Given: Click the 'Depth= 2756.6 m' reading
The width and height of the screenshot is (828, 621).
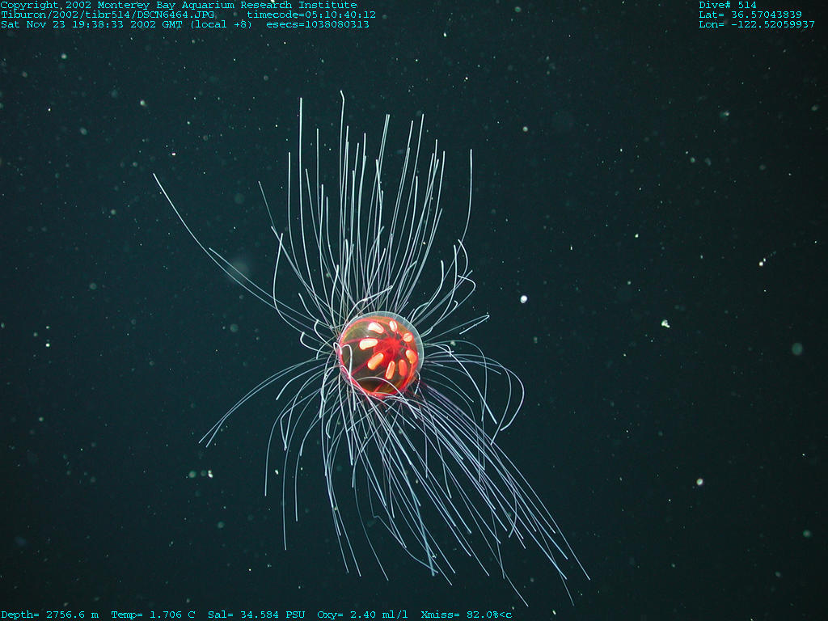Looking at the screenshot, I should (49, 615).
